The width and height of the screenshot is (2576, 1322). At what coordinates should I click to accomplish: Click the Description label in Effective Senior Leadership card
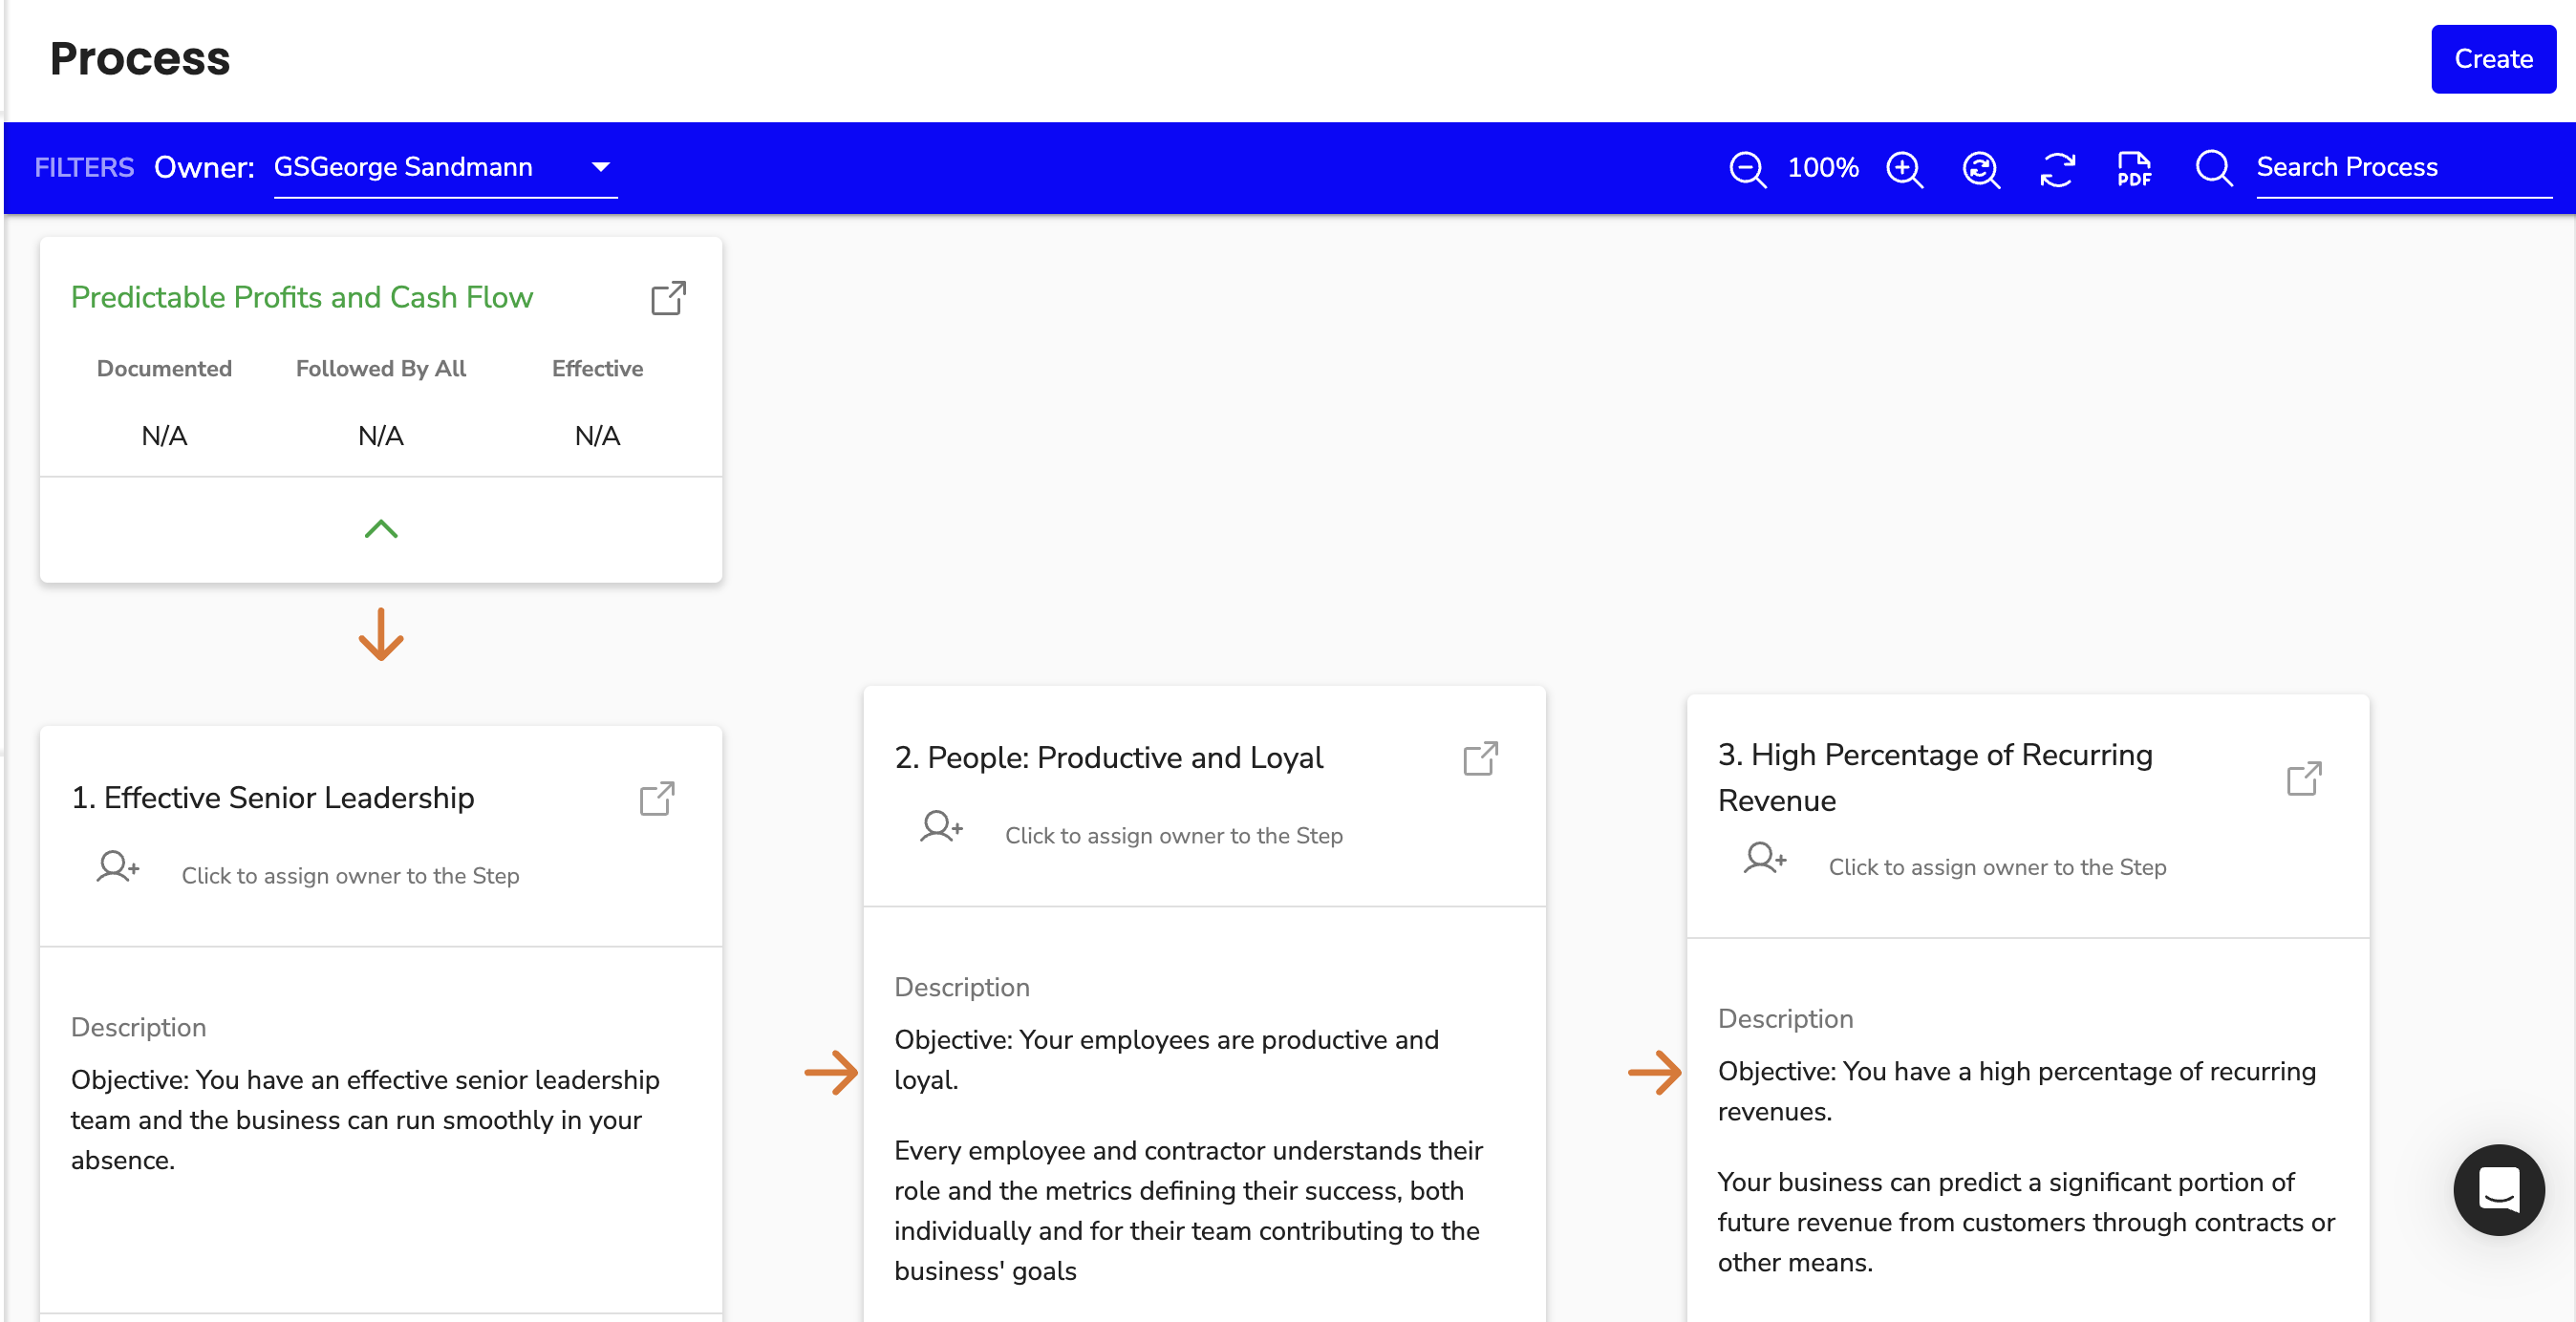(138, 1027)
